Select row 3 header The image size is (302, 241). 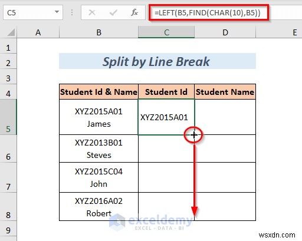[8, 77]
